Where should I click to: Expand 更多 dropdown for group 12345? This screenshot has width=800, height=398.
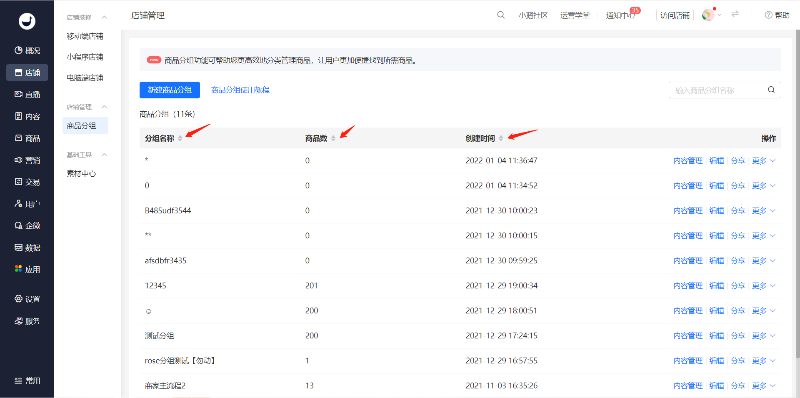pyautogui.click(x=763, y=286)
